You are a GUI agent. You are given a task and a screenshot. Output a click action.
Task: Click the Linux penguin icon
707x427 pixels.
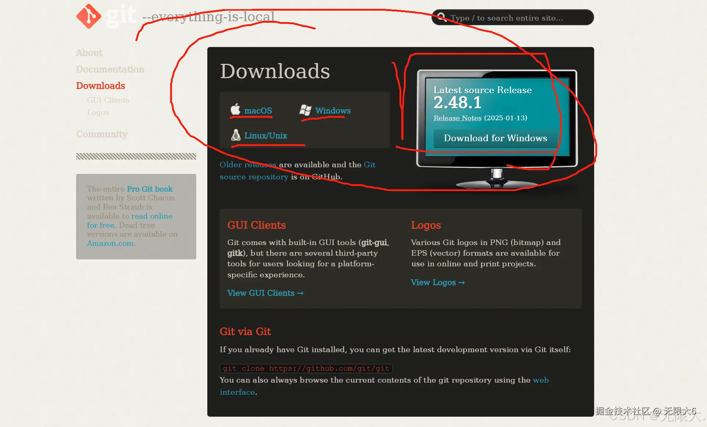coord(236,135)
